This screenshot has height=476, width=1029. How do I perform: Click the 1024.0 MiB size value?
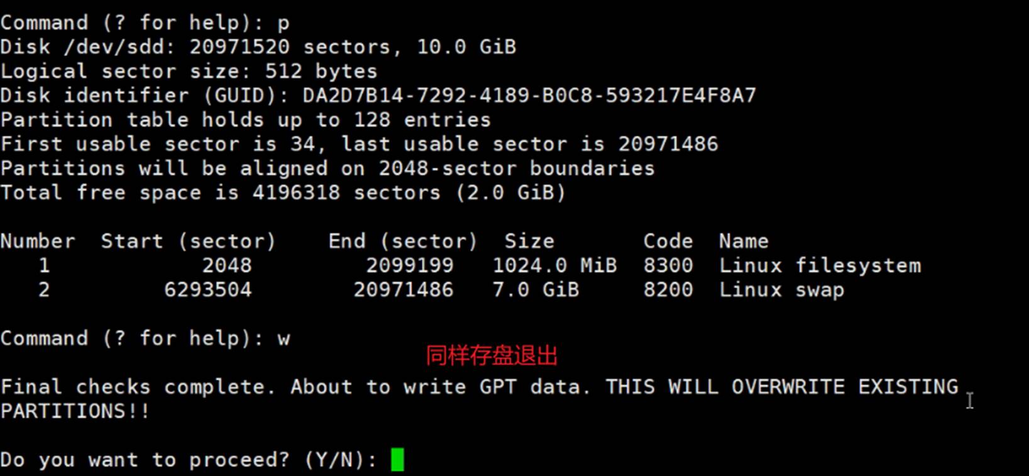554,265
